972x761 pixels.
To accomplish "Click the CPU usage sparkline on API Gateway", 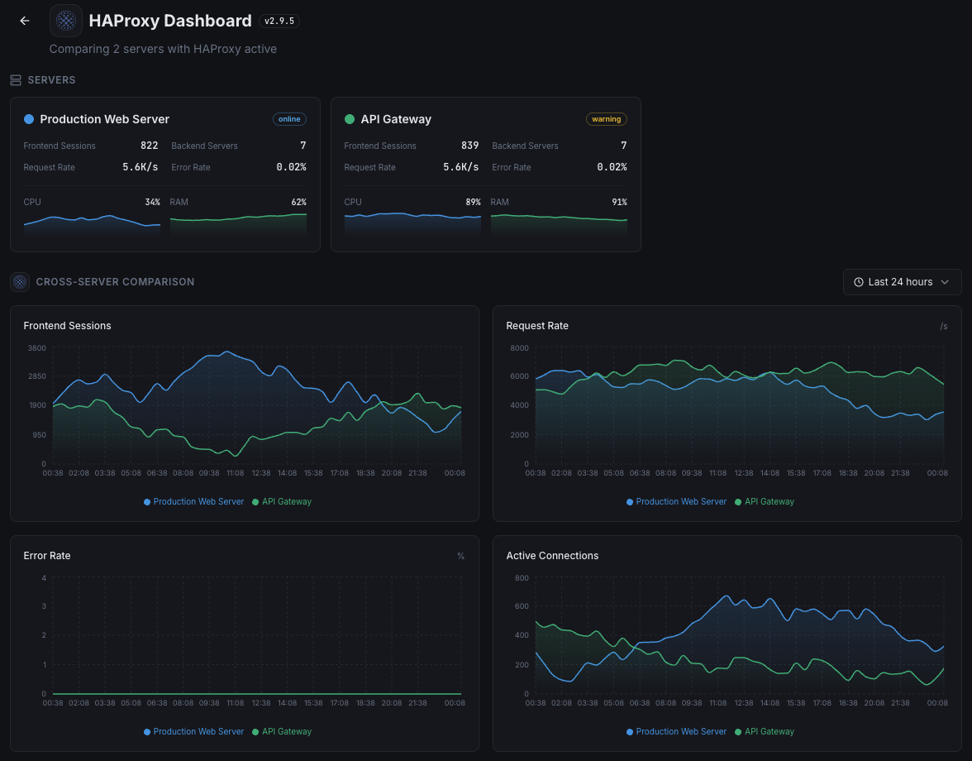I will coord(412,222).
